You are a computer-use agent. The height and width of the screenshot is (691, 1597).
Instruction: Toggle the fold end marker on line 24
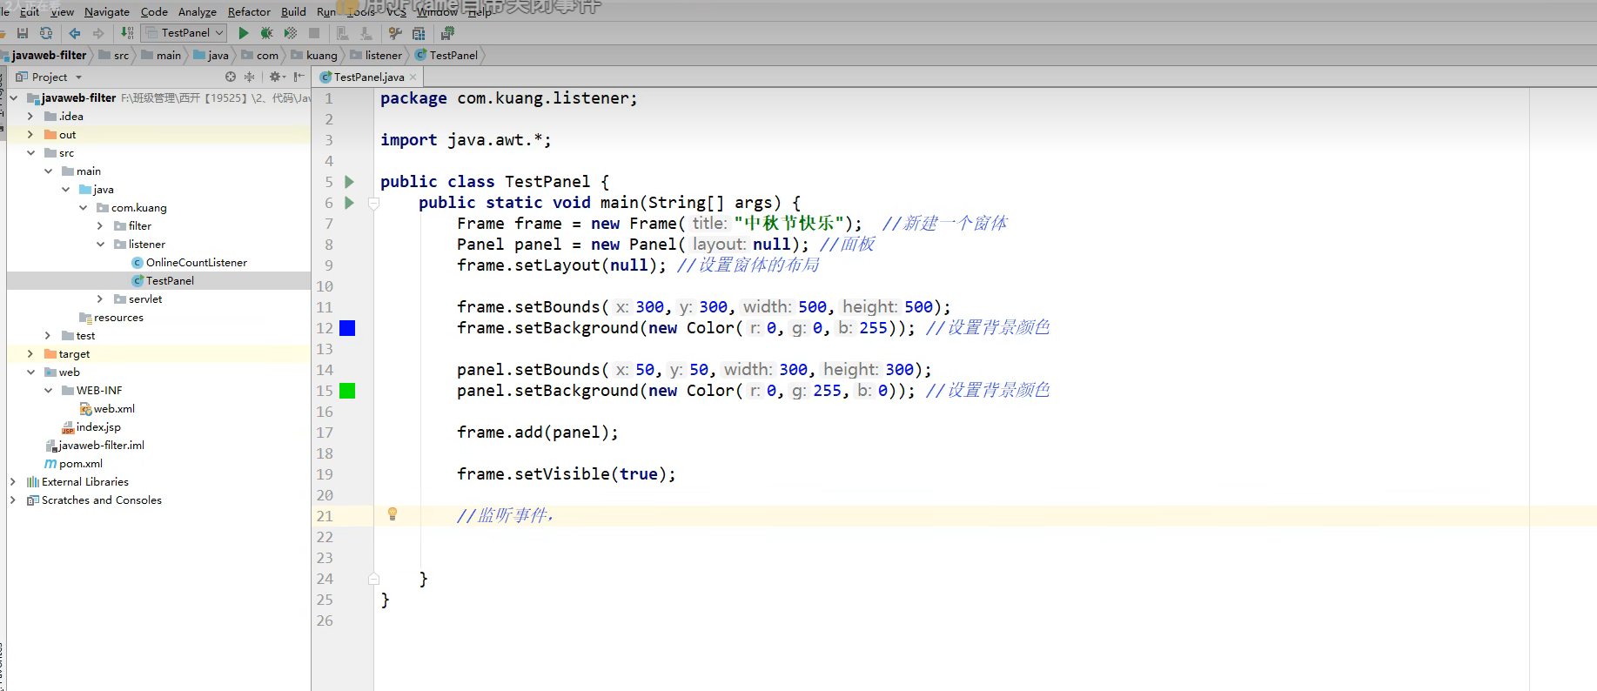[373, 579]
